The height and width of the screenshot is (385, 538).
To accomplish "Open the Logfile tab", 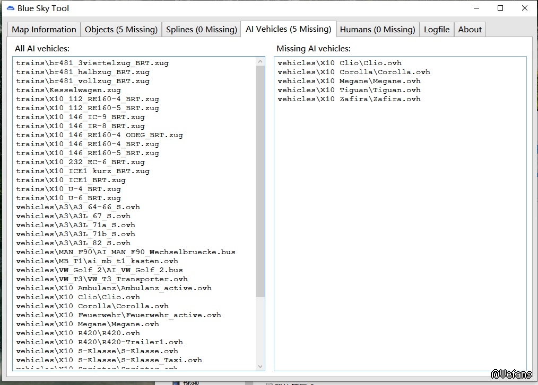I will click(437, 30).
